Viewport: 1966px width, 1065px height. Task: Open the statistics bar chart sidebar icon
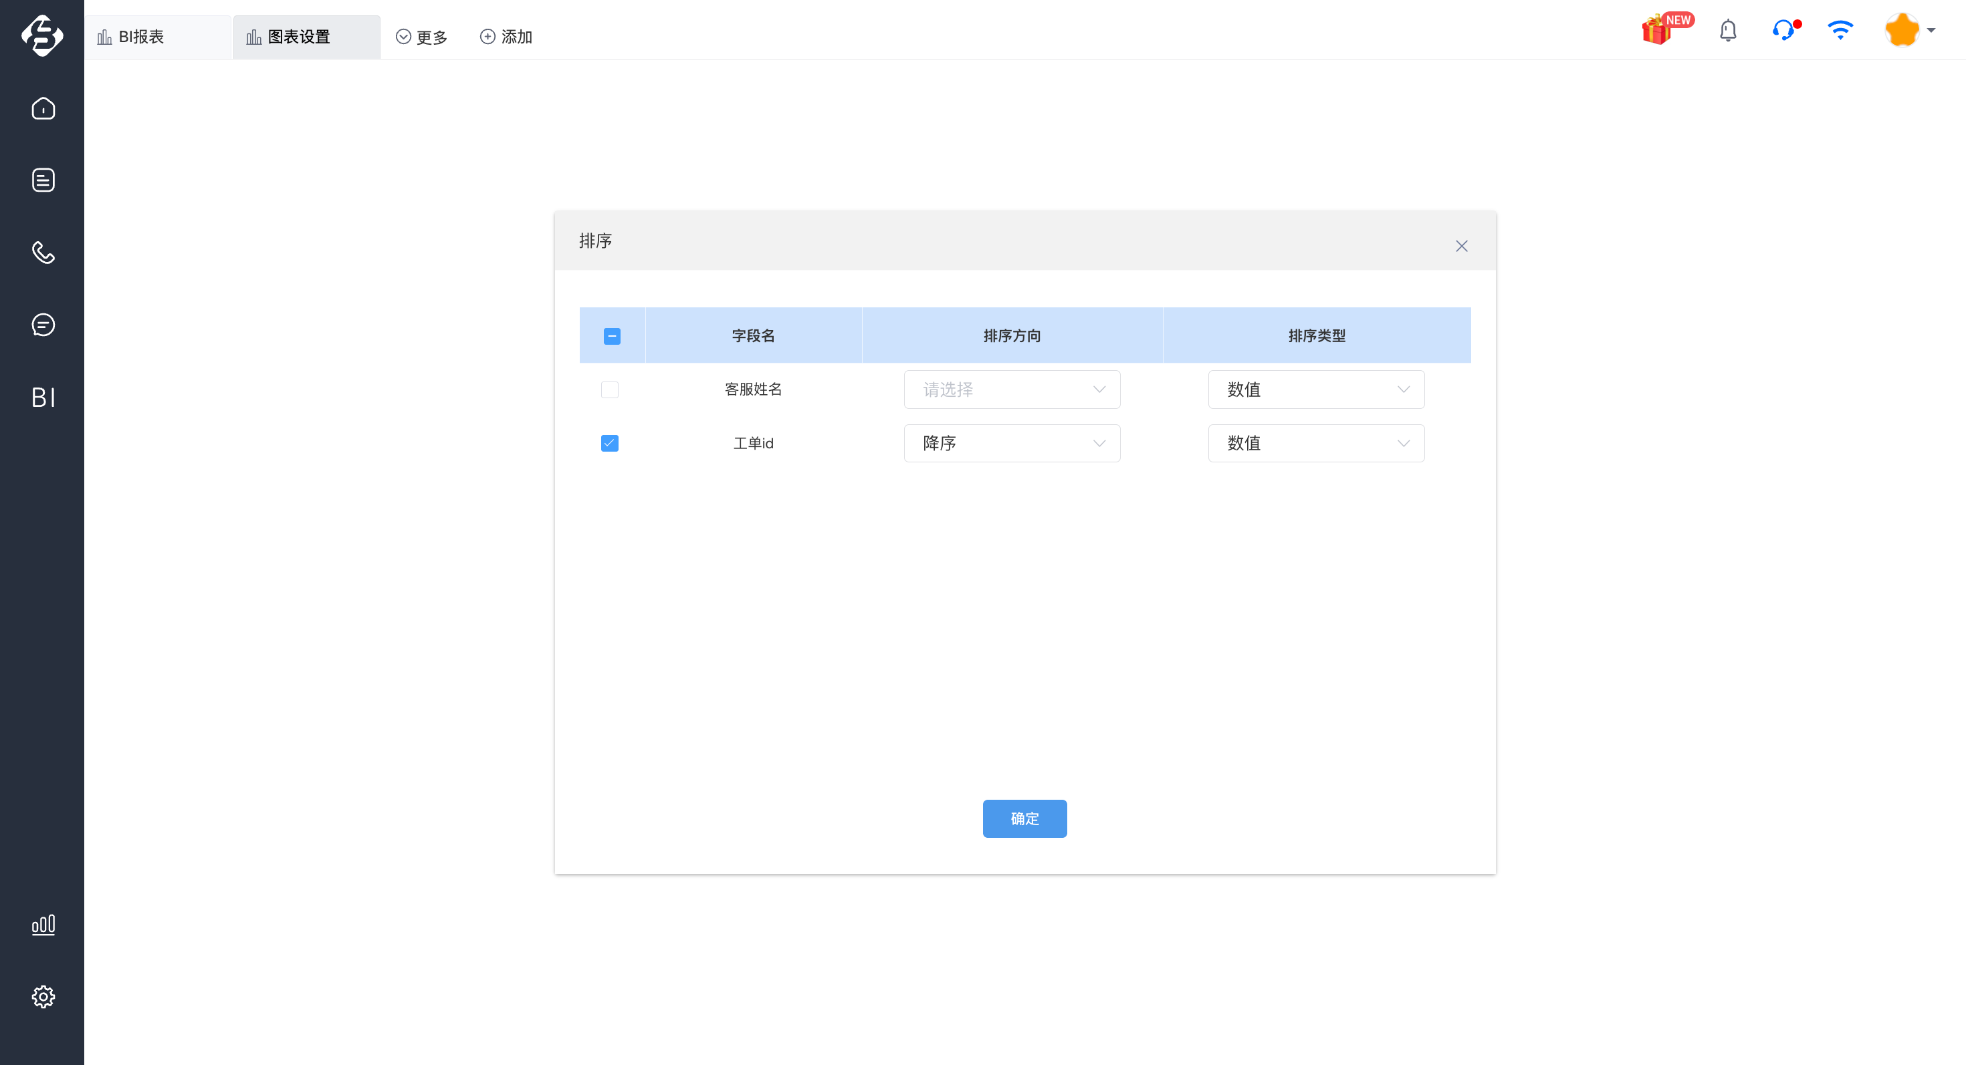43,924
